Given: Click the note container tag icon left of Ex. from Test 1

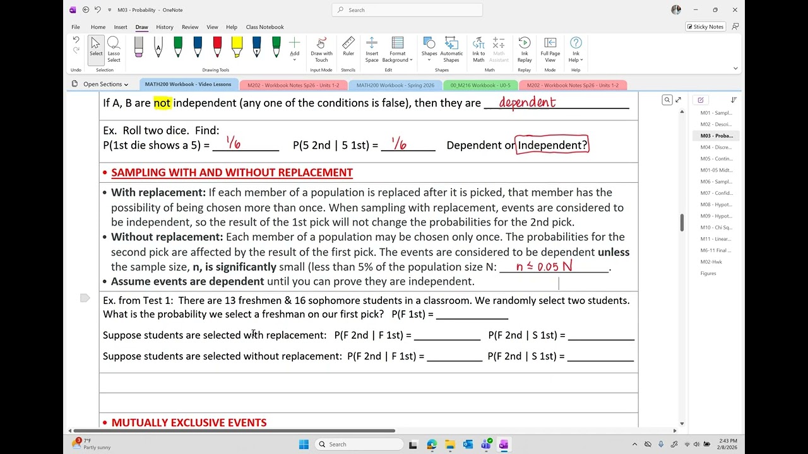Looking at the screenshot, I should pyautogui.click(x=85, y=298).
